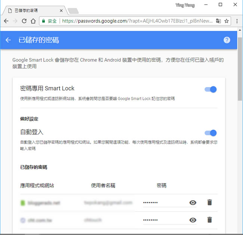The image size is (243, 235).
Task: Bookmark this page with the star
Action: coord(227,21)
